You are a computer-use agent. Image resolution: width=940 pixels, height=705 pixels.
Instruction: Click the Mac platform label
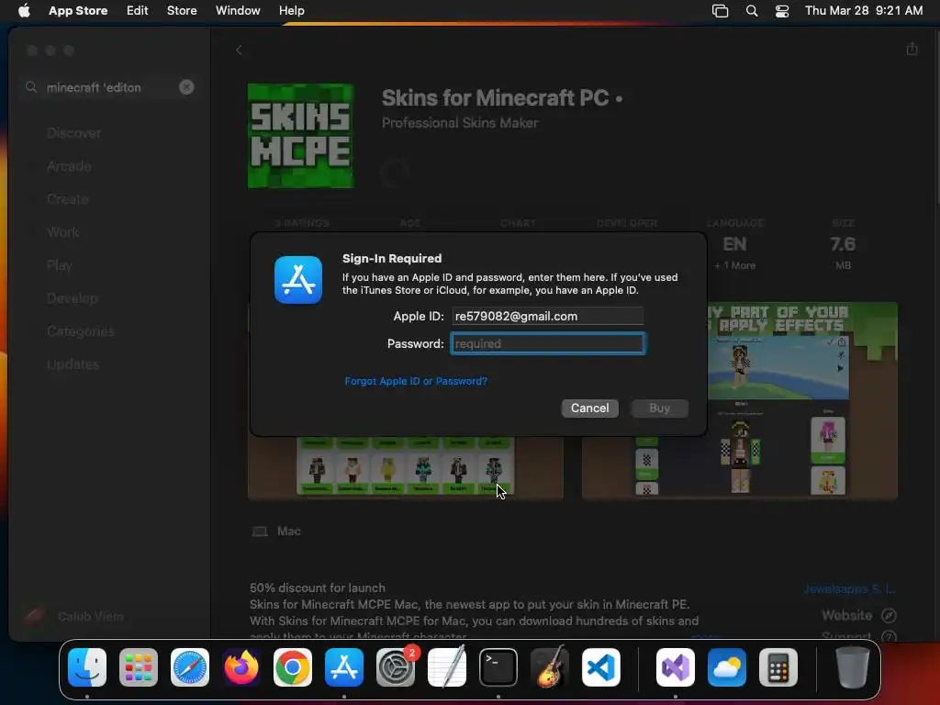(x=288, y=532)
